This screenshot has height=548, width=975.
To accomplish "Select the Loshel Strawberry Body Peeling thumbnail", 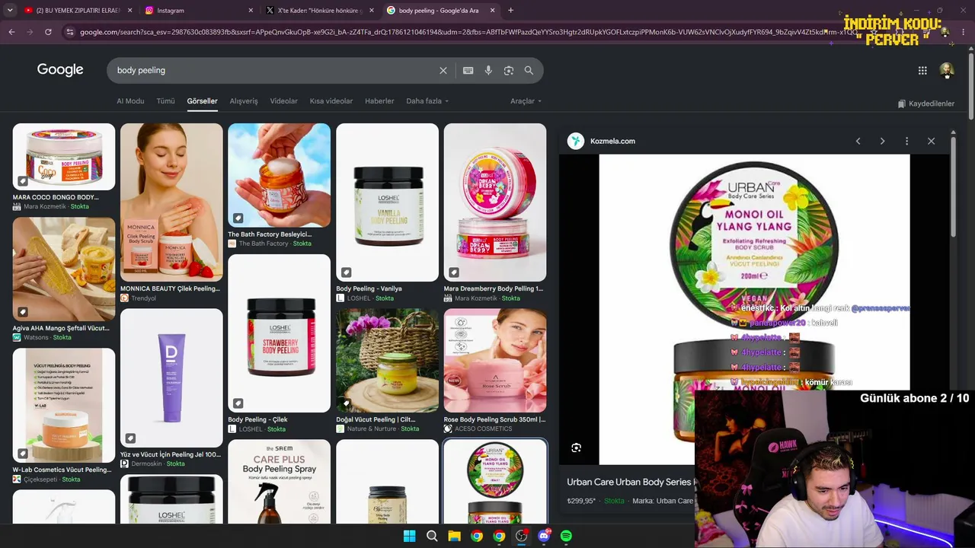I will (x=280, y=333).
